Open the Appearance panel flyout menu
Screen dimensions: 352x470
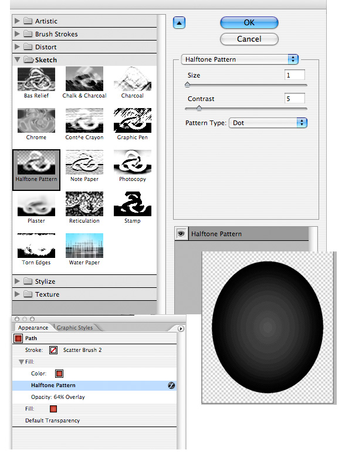tap(181, 328)
